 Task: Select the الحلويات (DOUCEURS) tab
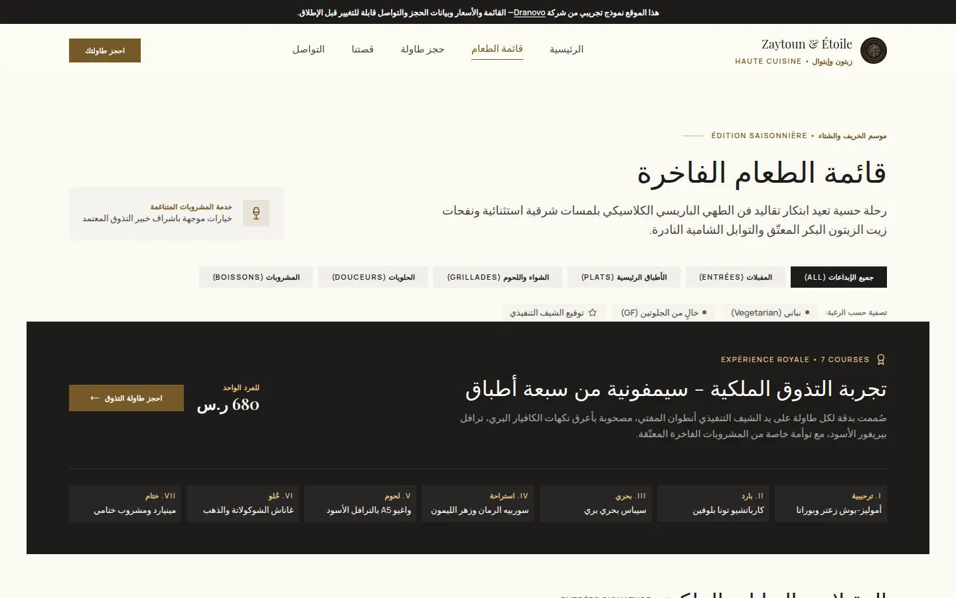point(373,277)
